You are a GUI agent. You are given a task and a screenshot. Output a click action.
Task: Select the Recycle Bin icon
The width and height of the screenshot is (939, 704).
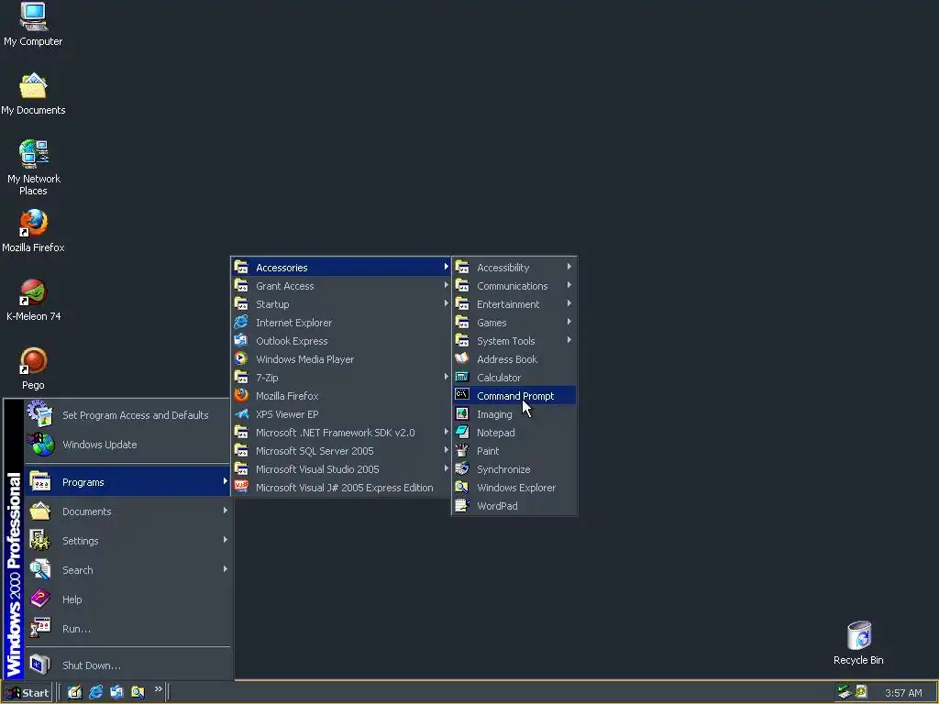[x=858, y=643]
